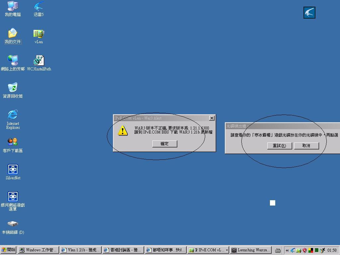Launch the 迅雷5 desktop shortcut
340x255 pixels.
click(39, 6)
